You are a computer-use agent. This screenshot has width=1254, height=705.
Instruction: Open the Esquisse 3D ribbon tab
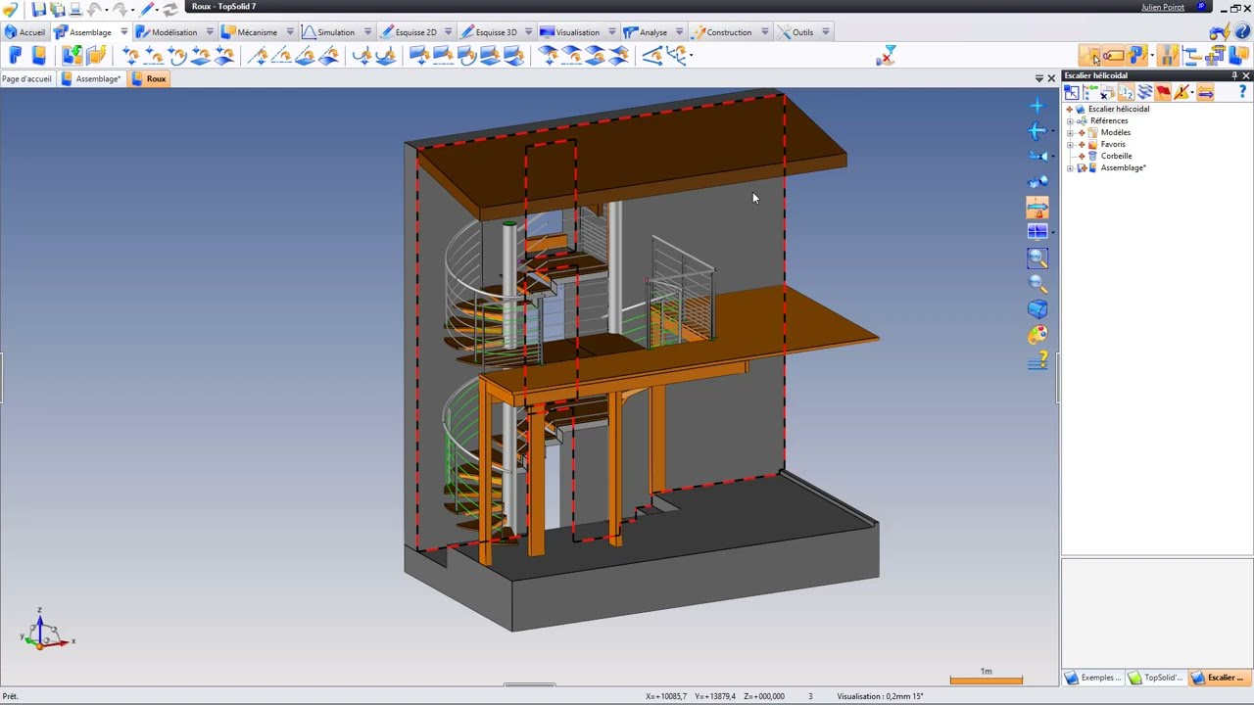point(496,32)
